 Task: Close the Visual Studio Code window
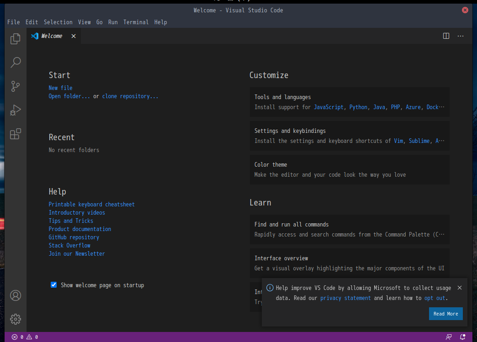(465, 10)
